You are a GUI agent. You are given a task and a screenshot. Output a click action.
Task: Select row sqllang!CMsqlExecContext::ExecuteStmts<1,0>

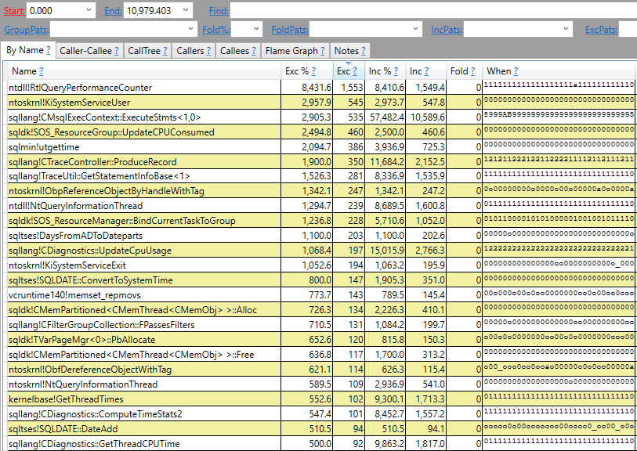(321, 117)
